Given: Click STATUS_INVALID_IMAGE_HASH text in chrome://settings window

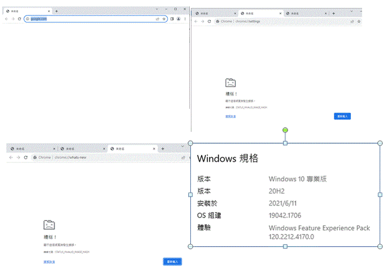Looking at the screenshot, I should [251, 107].
